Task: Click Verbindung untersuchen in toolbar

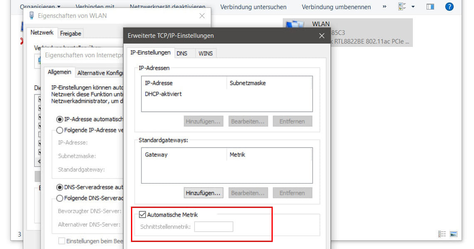Action: (253, 7)
